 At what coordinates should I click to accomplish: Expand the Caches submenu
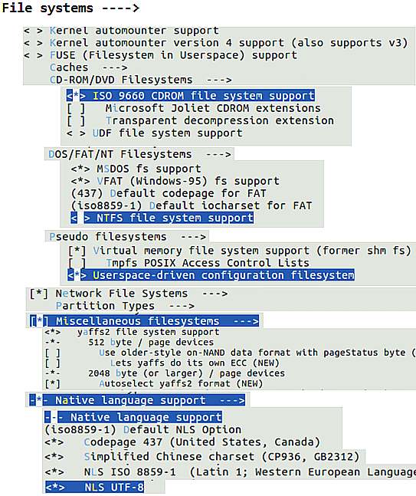[89, 67]
